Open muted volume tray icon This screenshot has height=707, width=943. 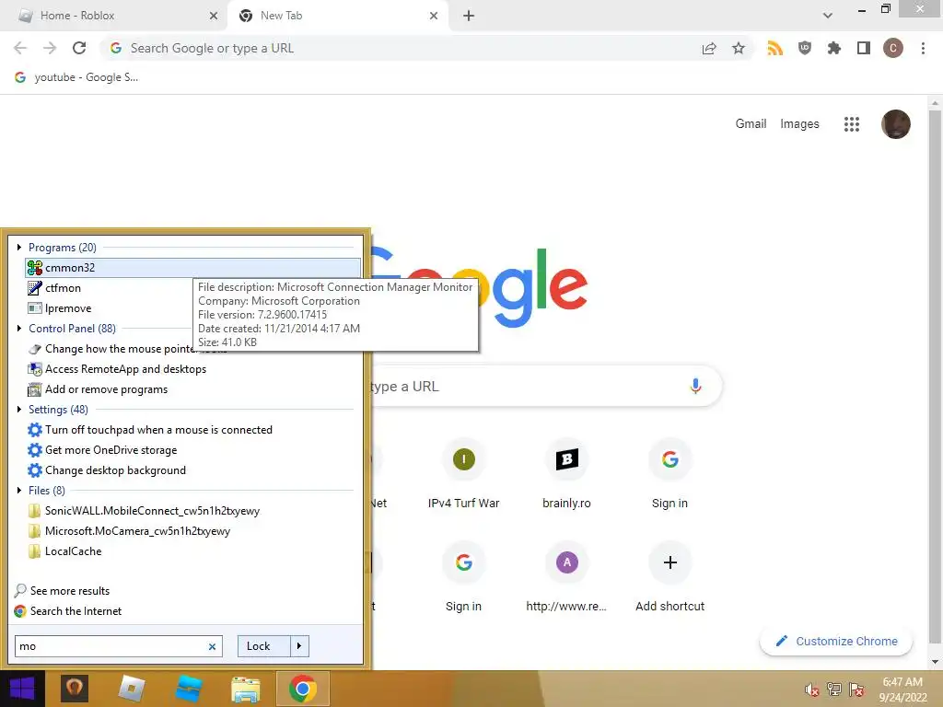pyautogui.click(x=811, y=690)
